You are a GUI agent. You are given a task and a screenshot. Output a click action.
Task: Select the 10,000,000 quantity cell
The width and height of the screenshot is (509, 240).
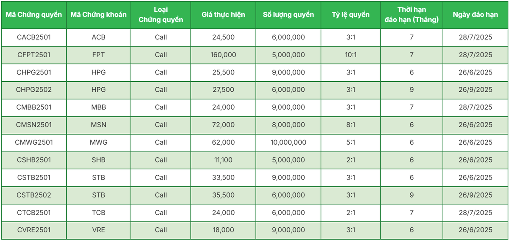point(288,142)
